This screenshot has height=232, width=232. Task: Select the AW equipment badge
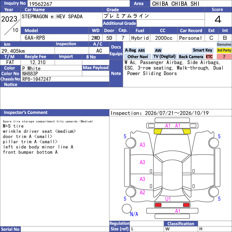pyautogui.click(x=158, y=50)
